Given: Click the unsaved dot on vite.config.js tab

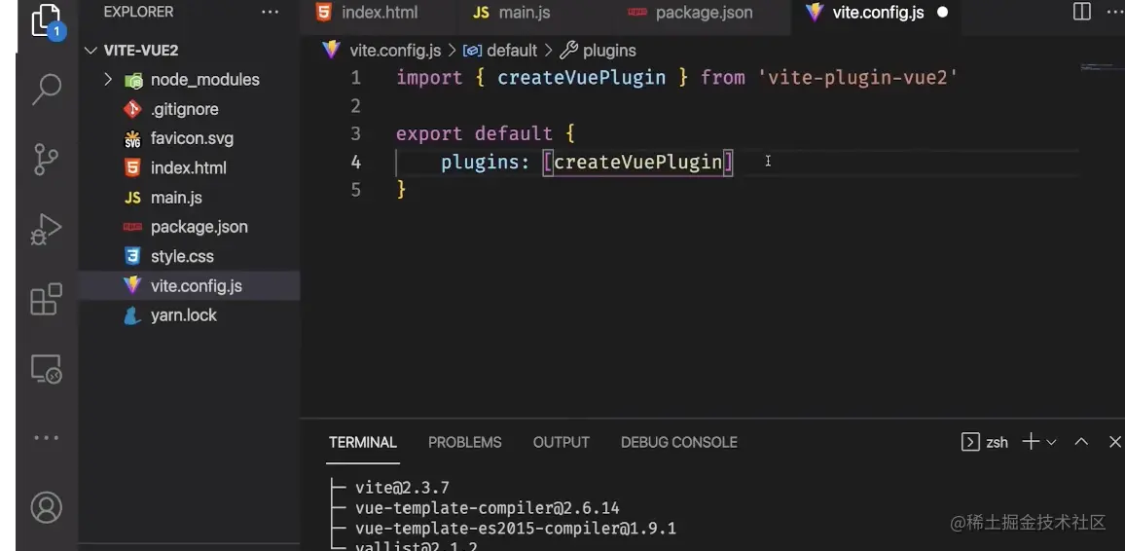Looking at the screenshot, I should 943,13.
